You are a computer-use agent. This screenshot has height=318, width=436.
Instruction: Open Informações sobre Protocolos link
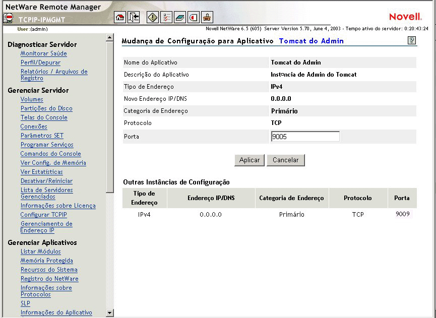[46, 291]
